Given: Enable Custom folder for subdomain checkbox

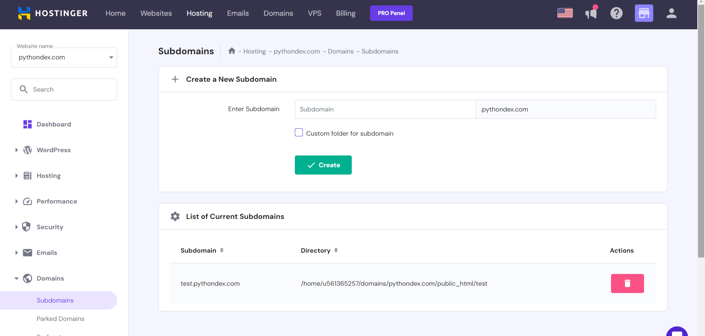Looking at the screenshot, I should coord(299,133).
